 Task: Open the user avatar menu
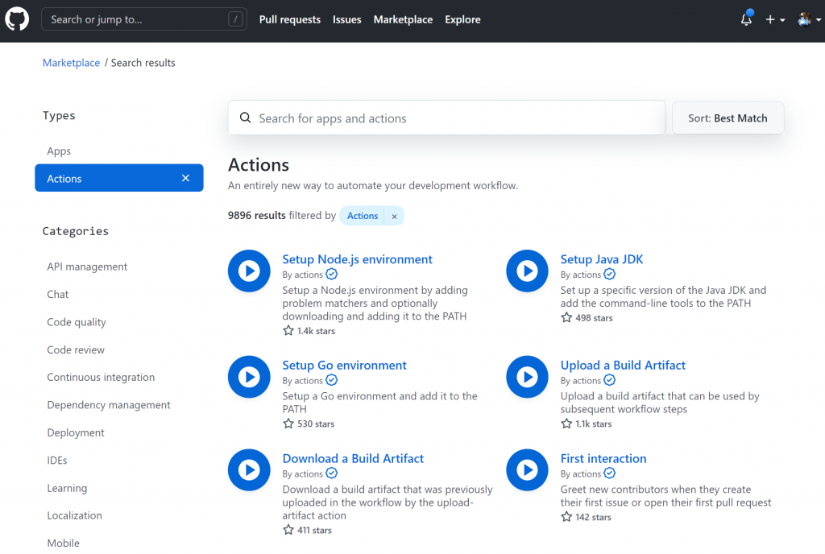pos(809,19)
